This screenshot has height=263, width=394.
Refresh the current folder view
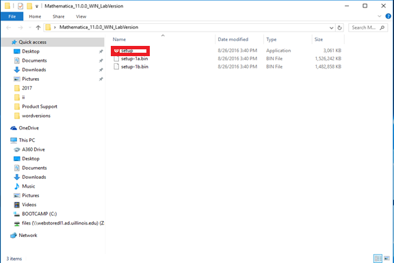339,27
